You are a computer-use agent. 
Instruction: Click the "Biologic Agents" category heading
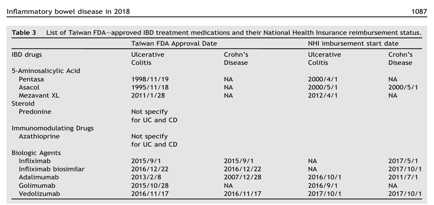coord(36,153)
